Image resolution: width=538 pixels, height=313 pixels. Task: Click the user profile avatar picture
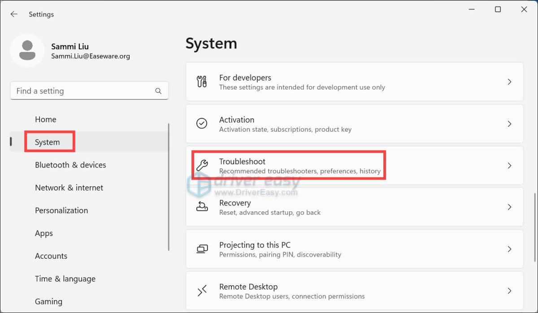27,51
